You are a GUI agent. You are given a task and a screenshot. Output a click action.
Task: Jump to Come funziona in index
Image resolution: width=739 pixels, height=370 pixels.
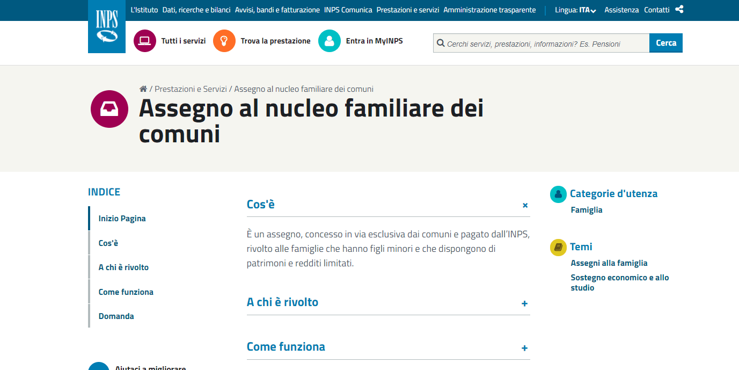coord(126,292)
